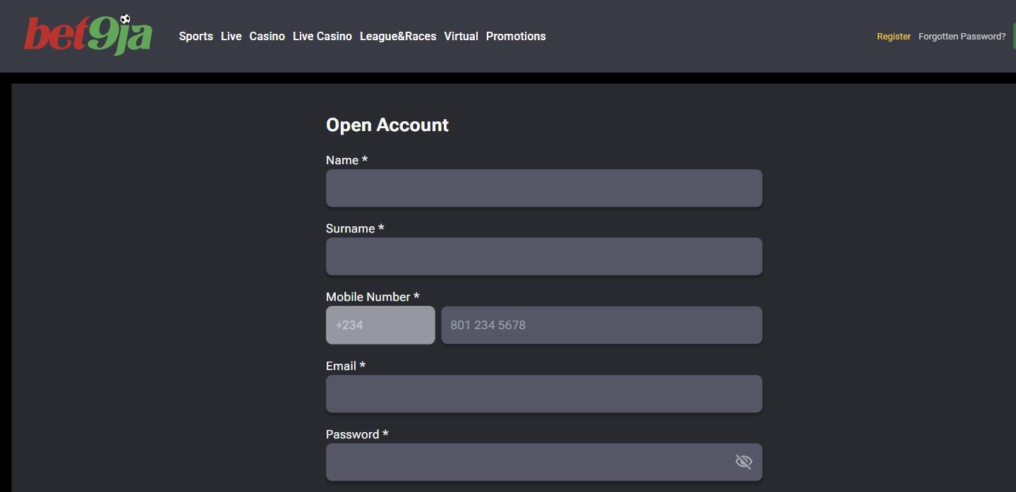Go to the Live section
The image size is (1016, 492).
click(231, 36)
